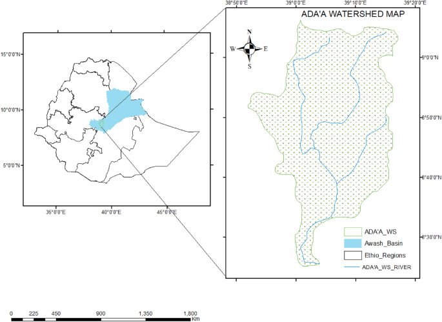The height and width of the screenshot is (322, 442).
Task: Click the scale bar '225' label
Action: pyautogui.click(x=34, y=314)
